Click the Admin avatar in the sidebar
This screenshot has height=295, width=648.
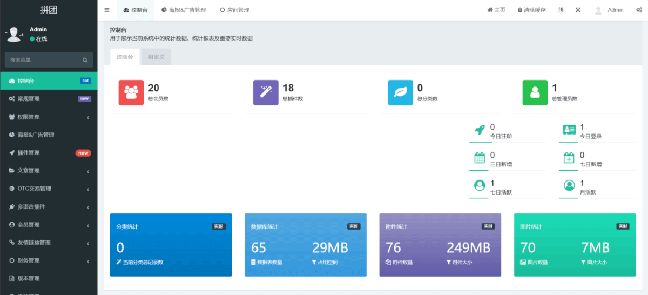tap(13, 34)
